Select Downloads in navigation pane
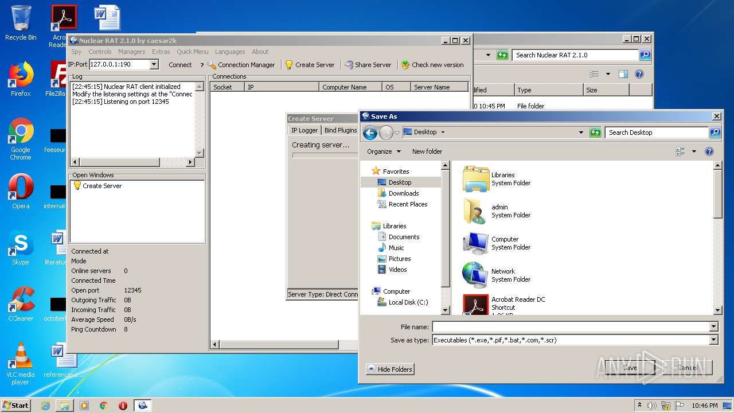The width and height of the screenshot is (734, 413). [x=398, y=193]
